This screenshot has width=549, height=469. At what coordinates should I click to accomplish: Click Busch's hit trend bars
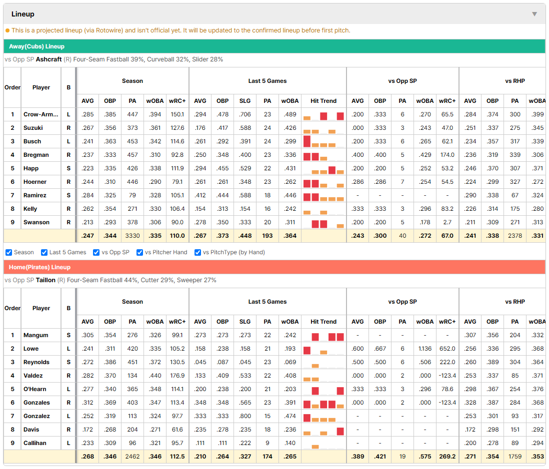click(x=323, y=142)
